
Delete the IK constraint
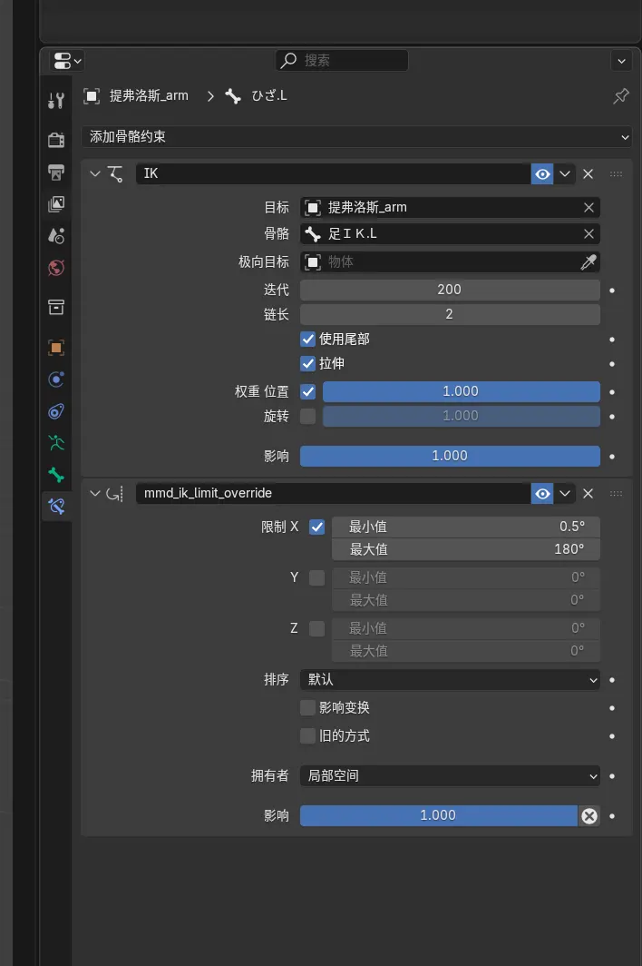(x=588, y=173)
